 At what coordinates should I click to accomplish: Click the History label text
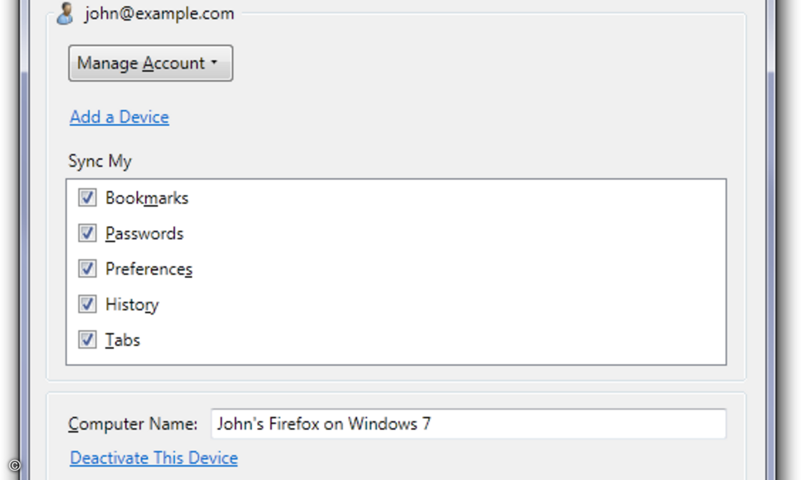tap(132, 305)
